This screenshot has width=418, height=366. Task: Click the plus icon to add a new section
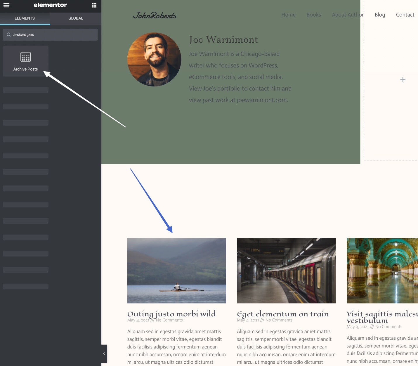[403, 79]
